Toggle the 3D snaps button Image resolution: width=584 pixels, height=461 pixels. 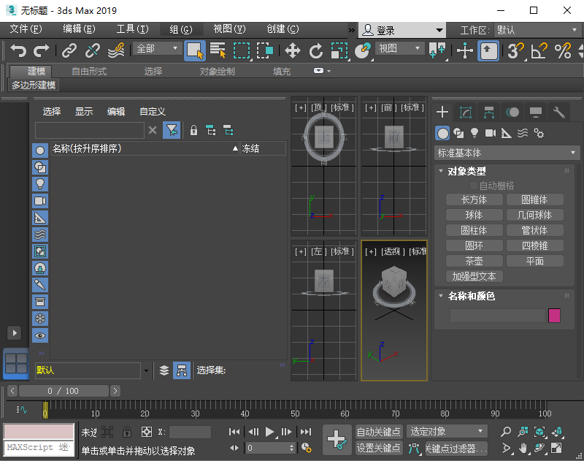pos(515,50)
